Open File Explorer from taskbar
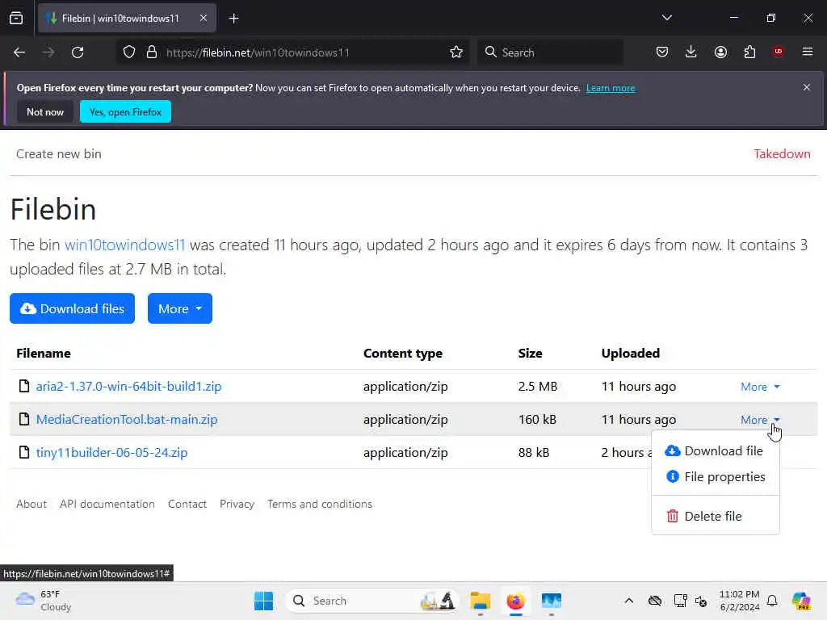The height and width of the screenshot is (620, 827). coord(481,601)
